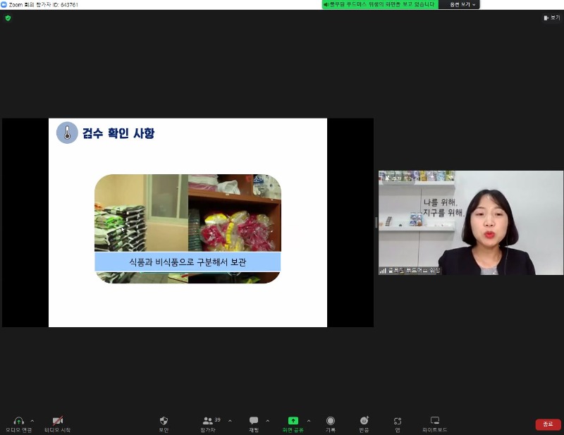
Task: Click the audio connect headphone icon
Action: pyautogui.click(x=18, y=421)
